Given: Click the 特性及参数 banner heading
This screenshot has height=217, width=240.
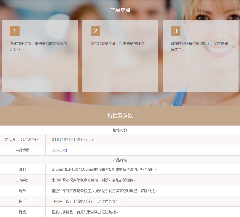Looking at the screenshot, I should (120, 115).
